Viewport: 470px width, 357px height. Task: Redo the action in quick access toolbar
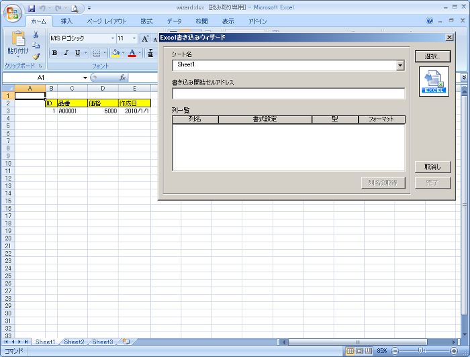coord(58,8)
